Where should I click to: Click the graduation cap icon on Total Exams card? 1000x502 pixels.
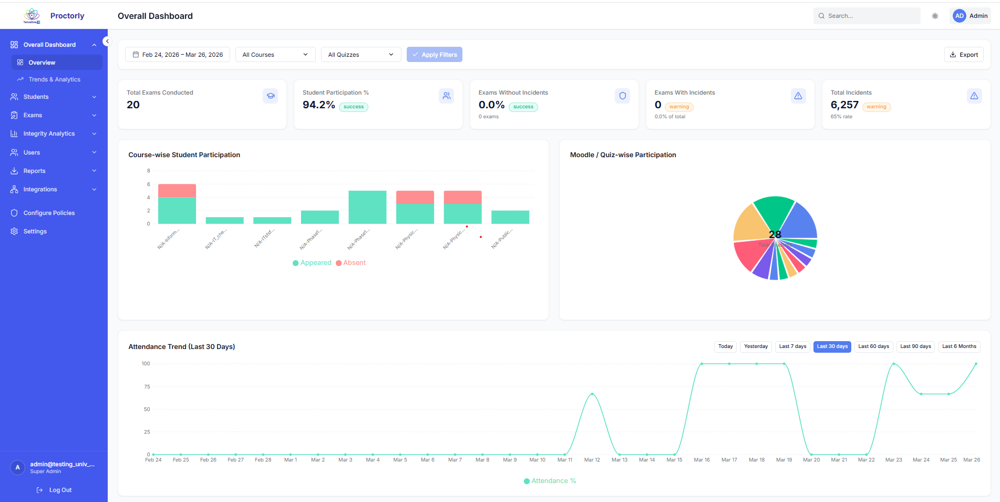(270, 96)
